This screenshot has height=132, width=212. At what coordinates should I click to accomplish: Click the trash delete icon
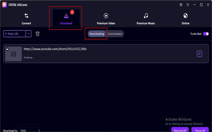click(38, 34)
